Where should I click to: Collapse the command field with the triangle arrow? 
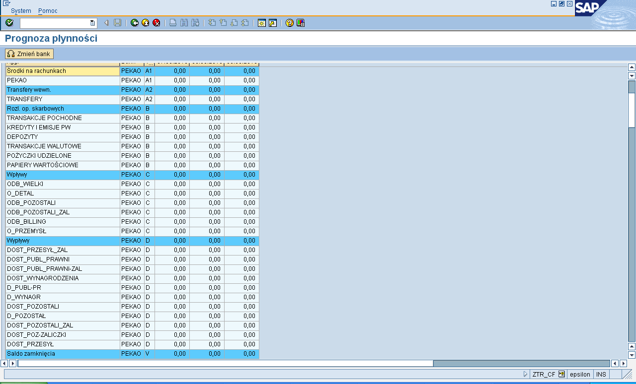coord(106,23)
